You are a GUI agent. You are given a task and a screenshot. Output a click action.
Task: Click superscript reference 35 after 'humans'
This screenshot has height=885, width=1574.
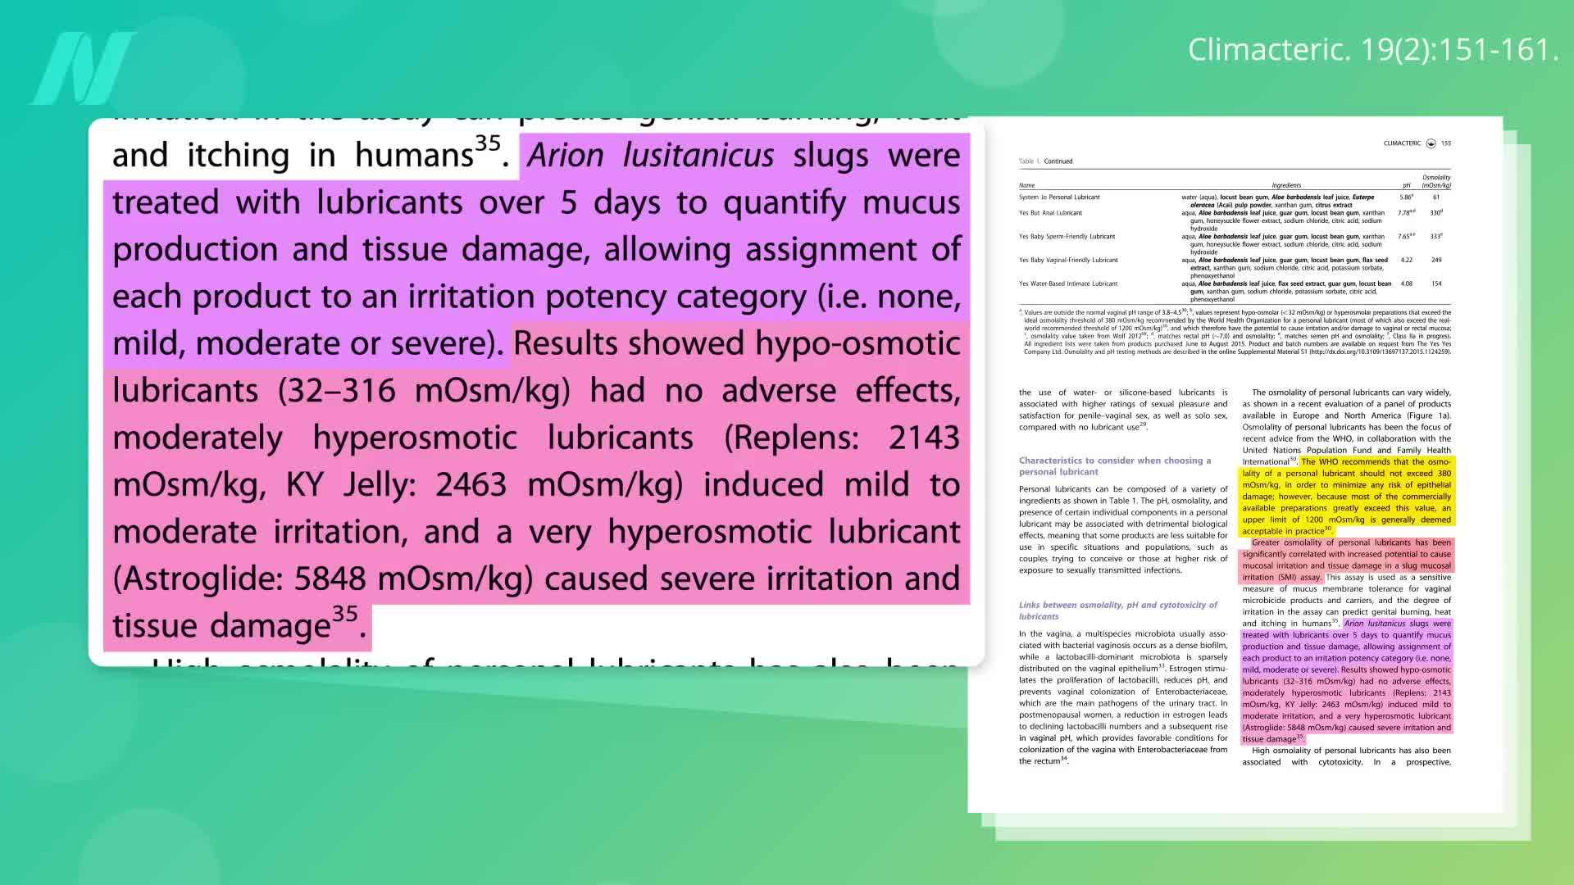pos(488,143)
